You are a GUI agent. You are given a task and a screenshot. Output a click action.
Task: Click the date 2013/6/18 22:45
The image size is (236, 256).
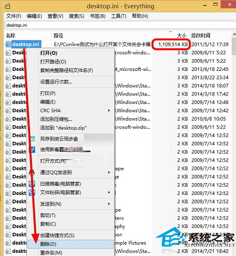[x=210, y=69]
